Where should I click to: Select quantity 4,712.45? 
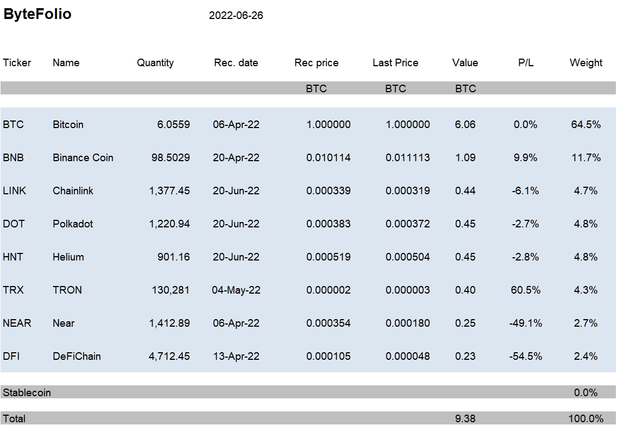coord(169,357)
